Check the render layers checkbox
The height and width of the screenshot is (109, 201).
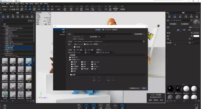70,57
